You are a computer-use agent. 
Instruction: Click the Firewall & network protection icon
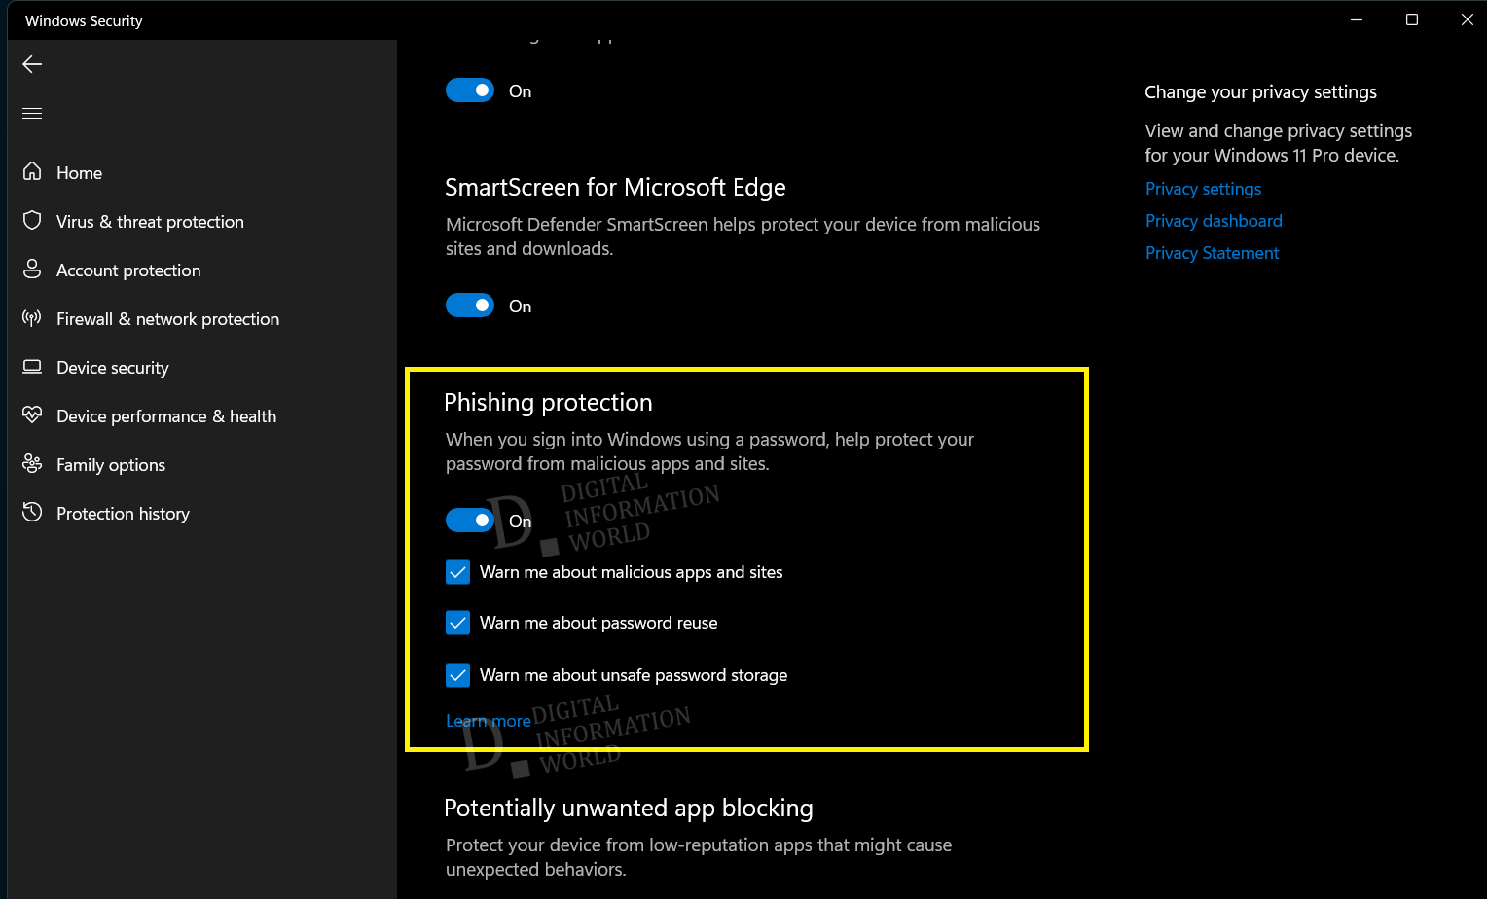point(32,318)
